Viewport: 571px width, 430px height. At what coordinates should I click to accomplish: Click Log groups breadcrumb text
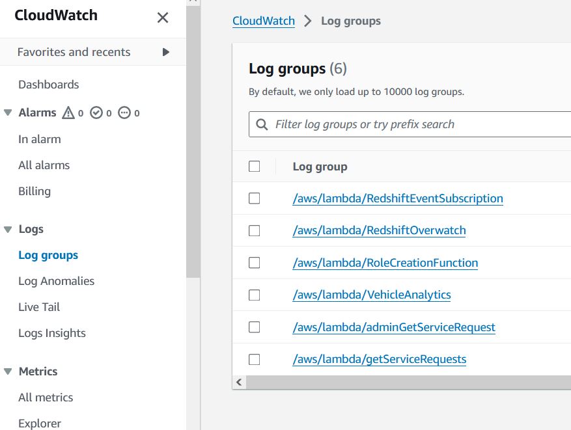[351, 21]
